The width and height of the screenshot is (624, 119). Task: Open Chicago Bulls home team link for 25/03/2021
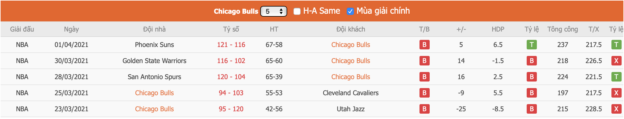pyautogui.click(x=154, y=93)
